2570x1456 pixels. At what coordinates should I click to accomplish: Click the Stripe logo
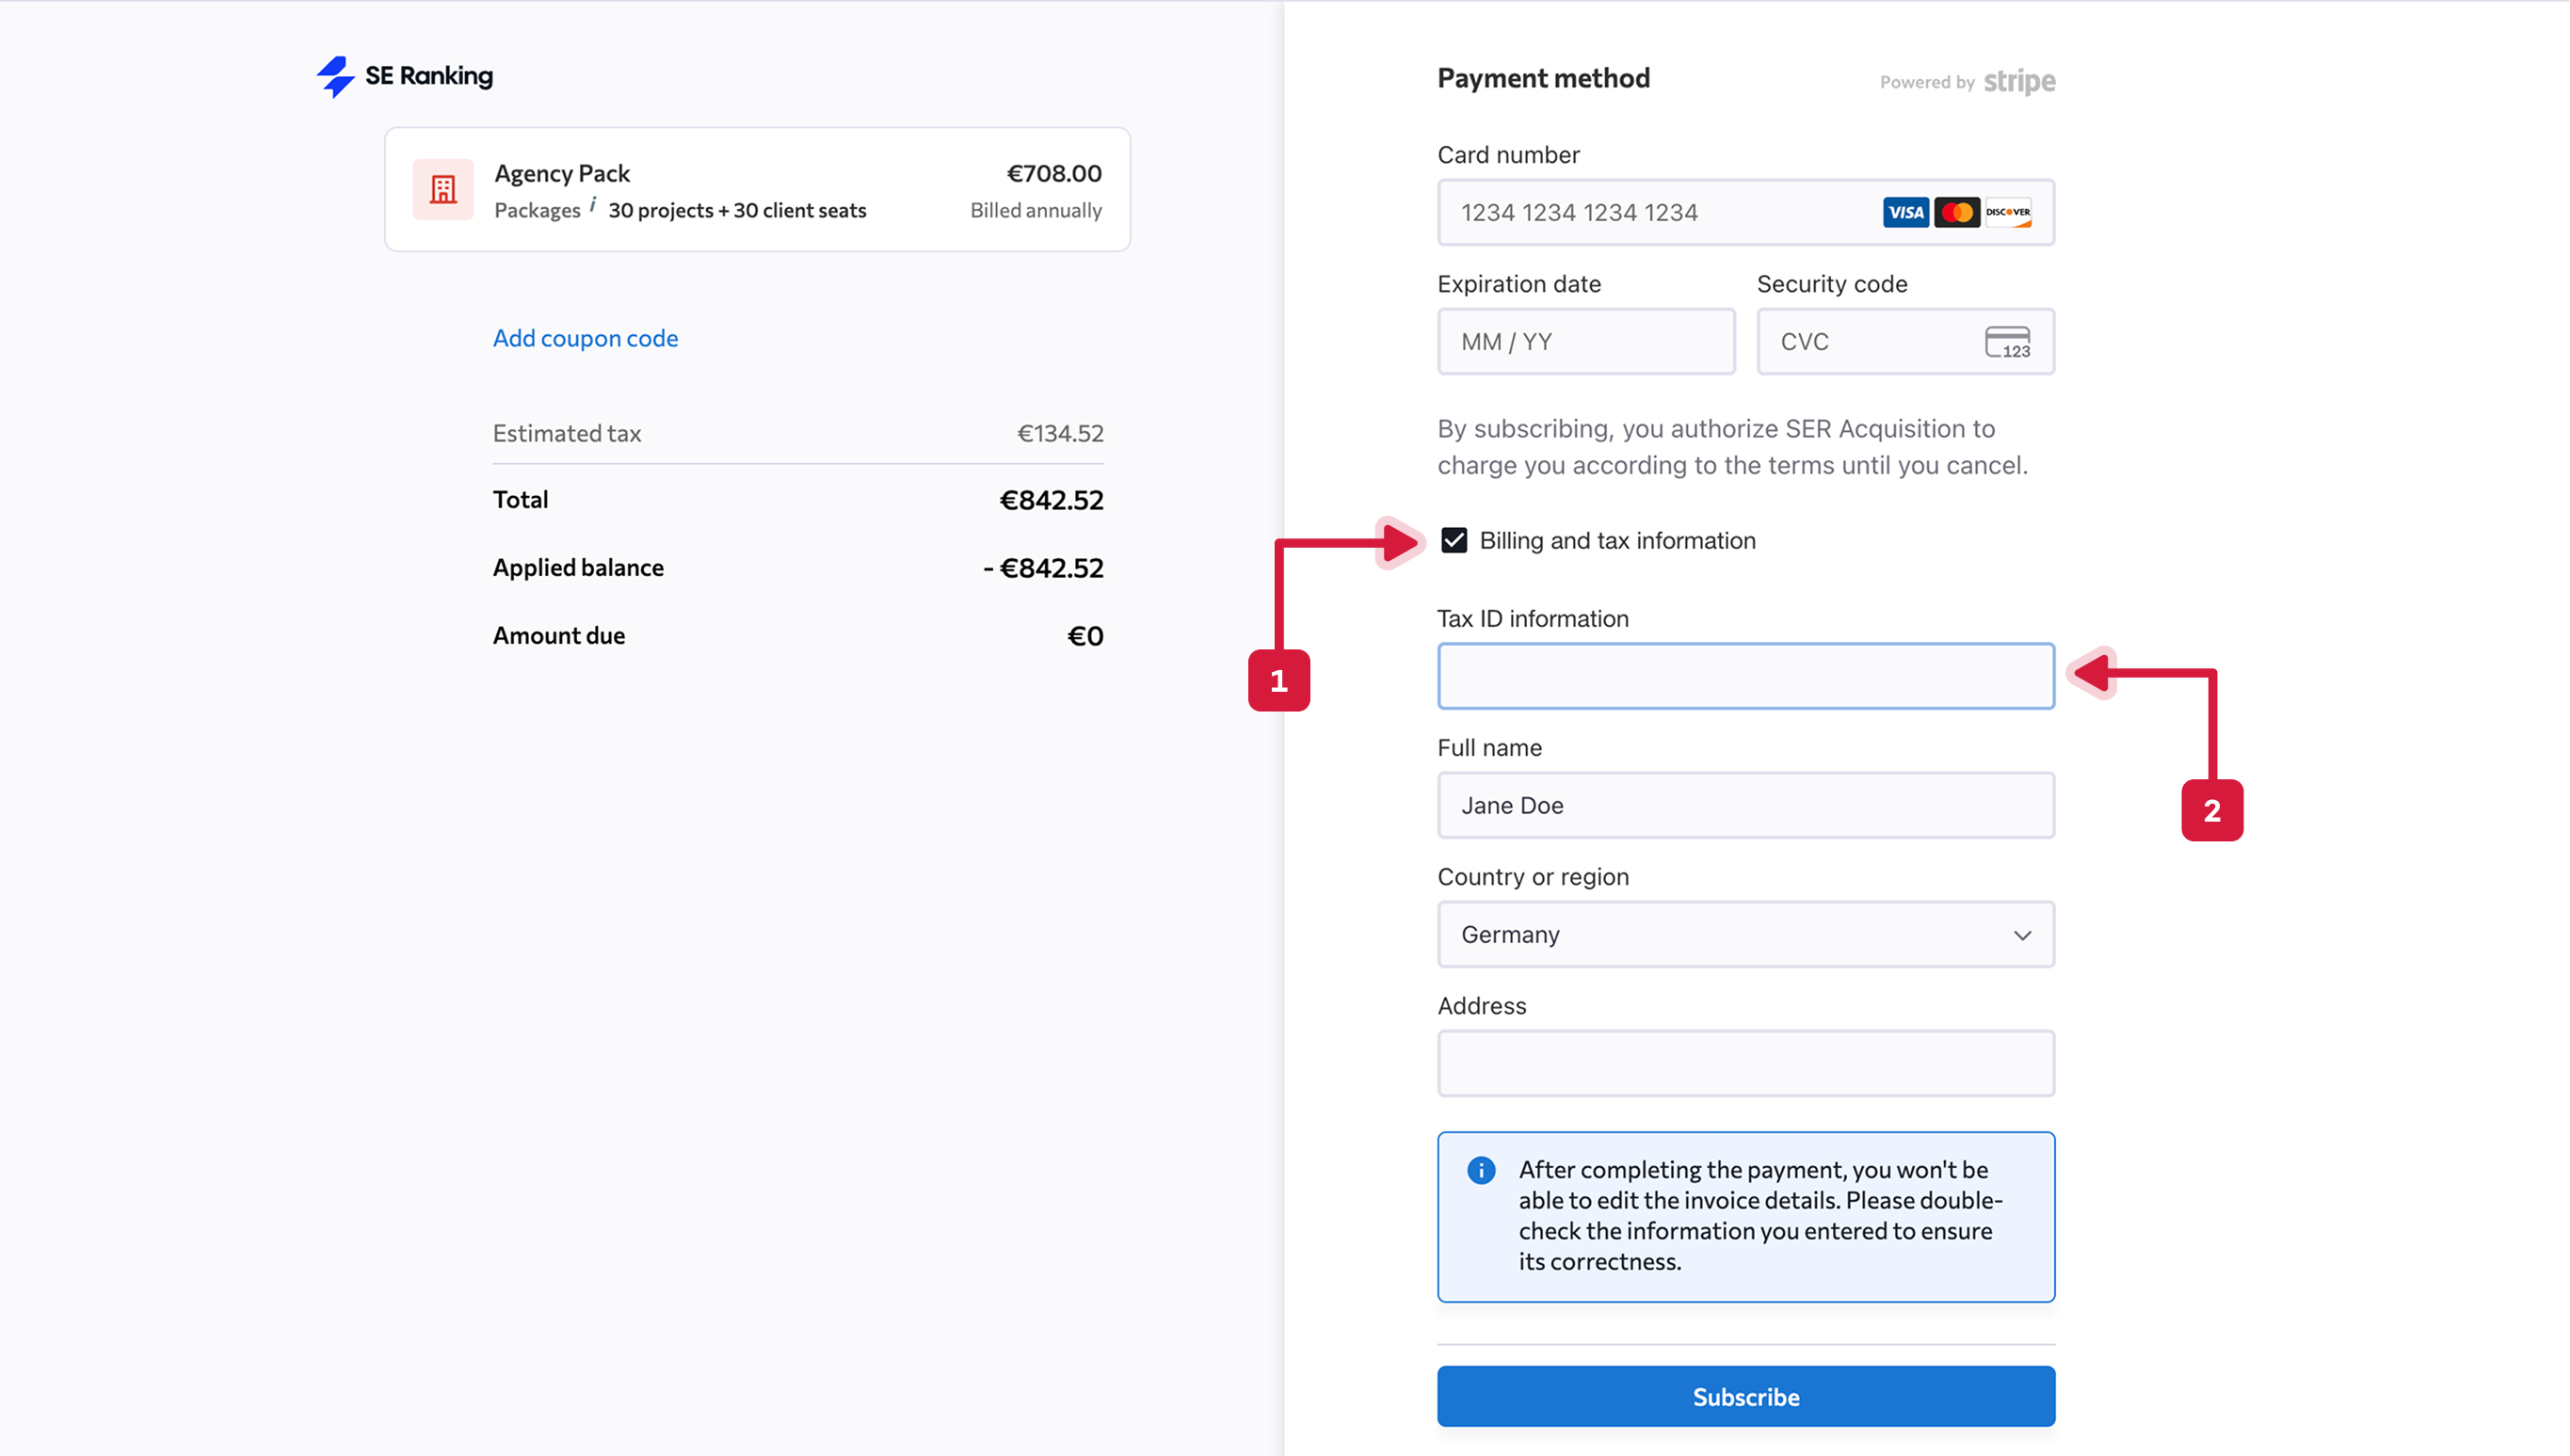[2018, 81]
